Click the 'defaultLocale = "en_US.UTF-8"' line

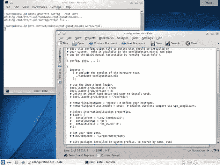95,124
